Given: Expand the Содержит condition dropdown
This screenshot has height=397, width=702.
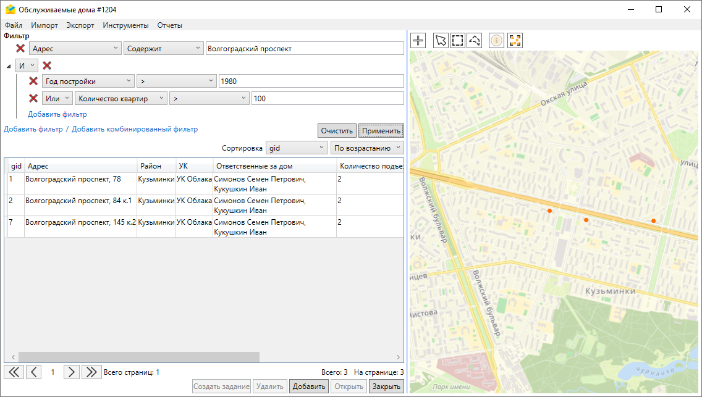Looking at the screenshot, I should click(163, 48).
